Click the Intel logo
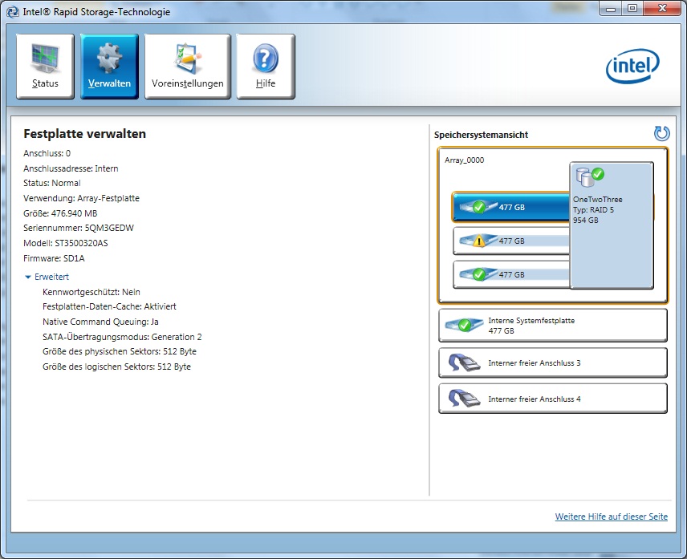Image resolution: width=687 pixels, height=559 pixels. point(632,66)
